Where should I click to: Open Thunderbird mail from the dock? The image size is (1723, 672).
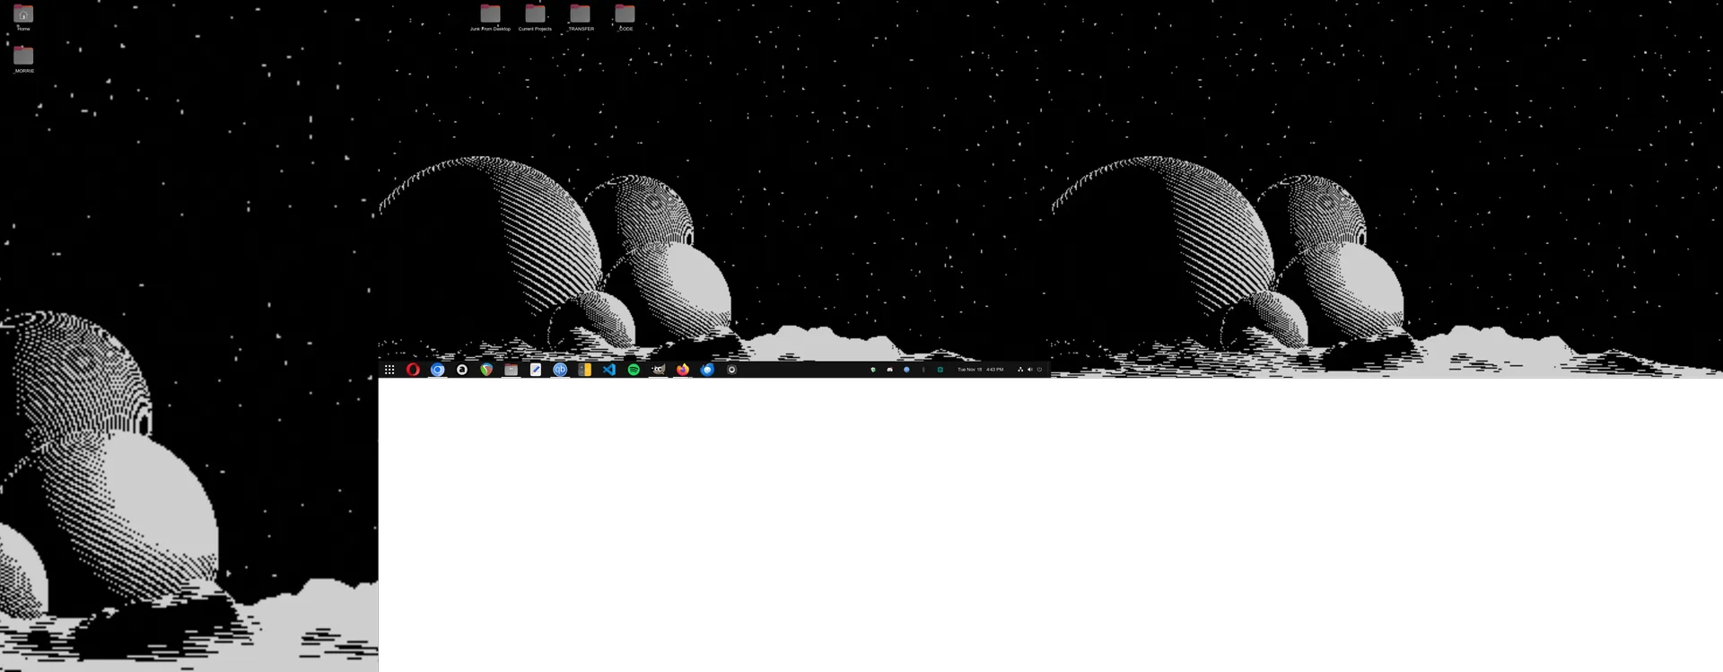pyautogui.click(x=707, y=370)
